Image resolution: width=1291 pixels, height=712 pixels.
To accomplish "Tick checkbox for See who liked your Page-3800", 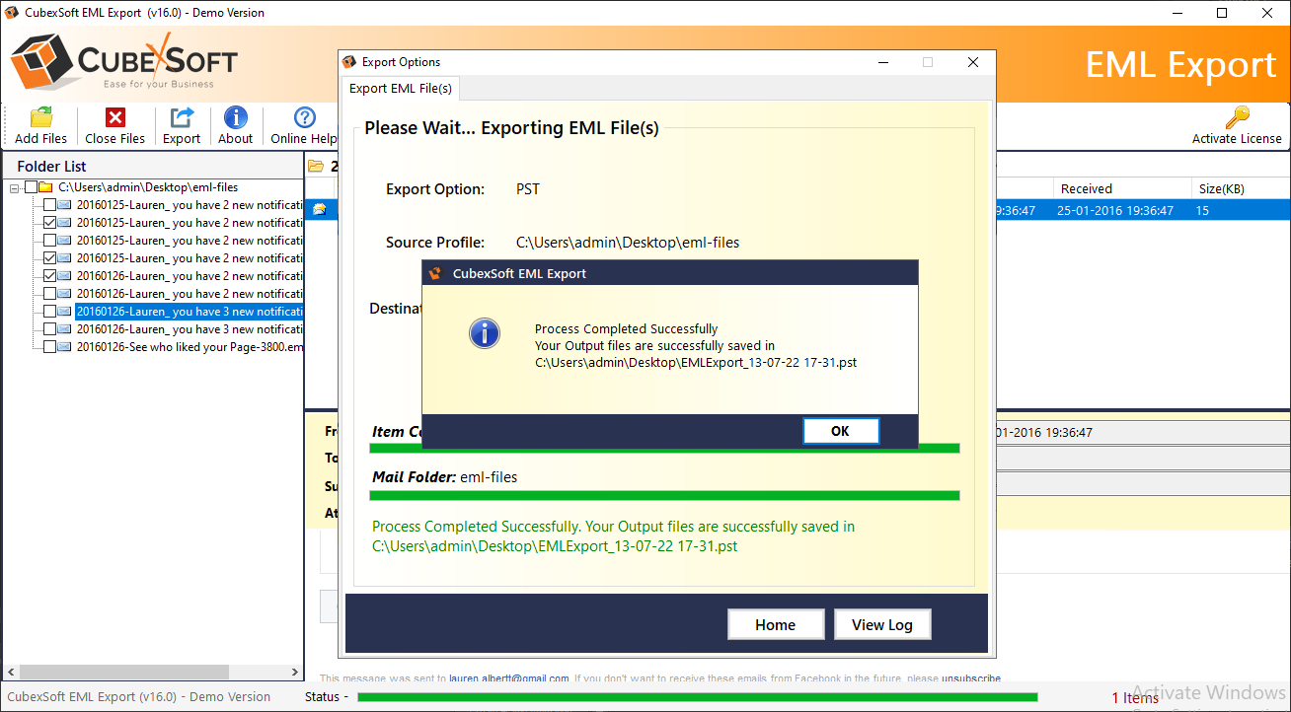I will pyautogui.click(x=49, y=347).
